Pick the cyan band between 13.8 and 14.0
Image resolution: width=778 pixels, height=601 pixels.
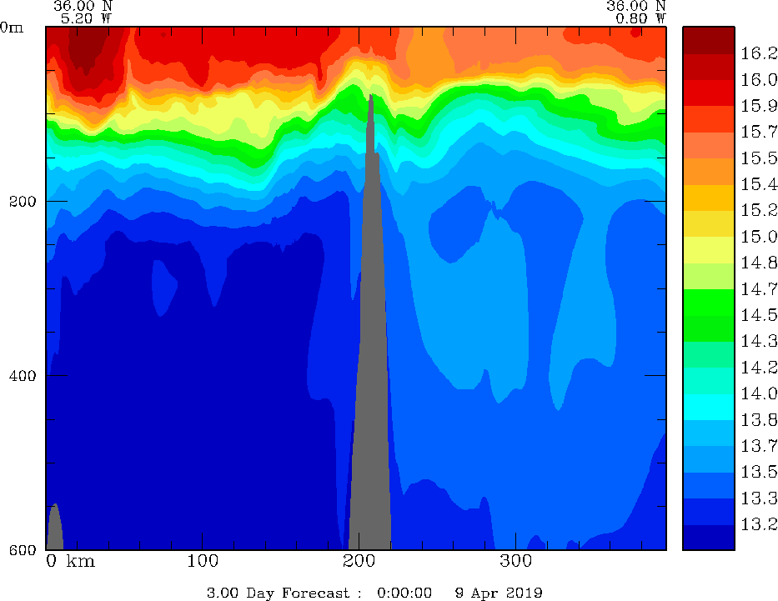[x=708, y=407]
